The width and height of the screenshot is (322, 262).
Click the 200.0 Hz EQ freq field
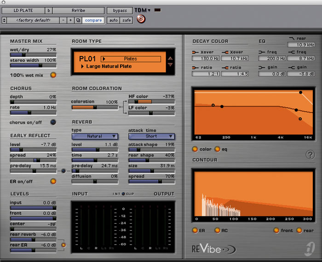click(272, 58)
